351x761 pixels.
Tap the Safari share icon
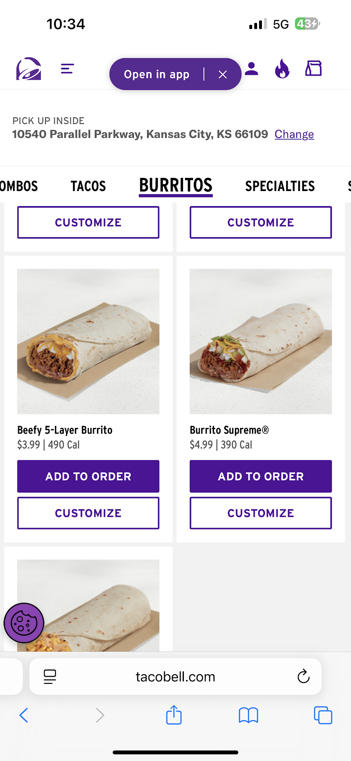coord(174,715)
